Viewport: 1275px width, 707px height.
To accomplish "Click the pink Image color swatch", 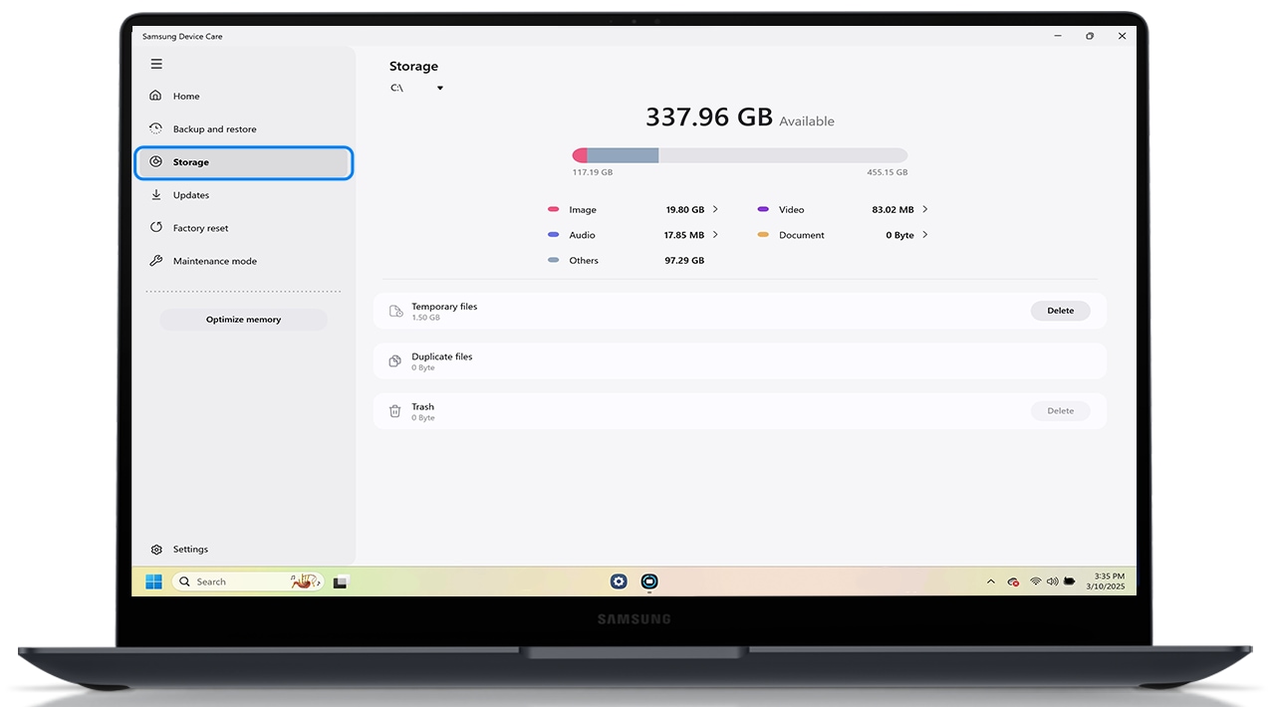I will 553,209.
